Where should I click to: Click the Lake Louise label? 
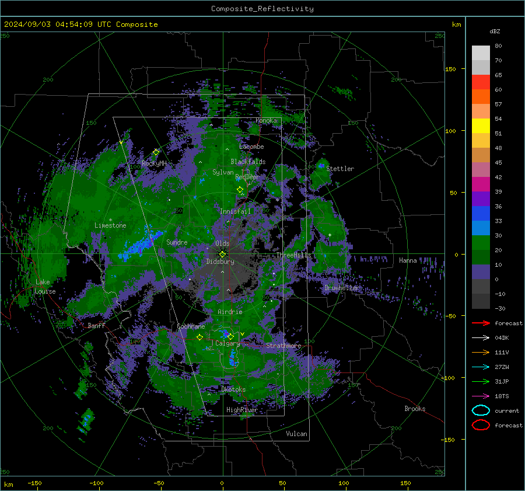[45, 287]
